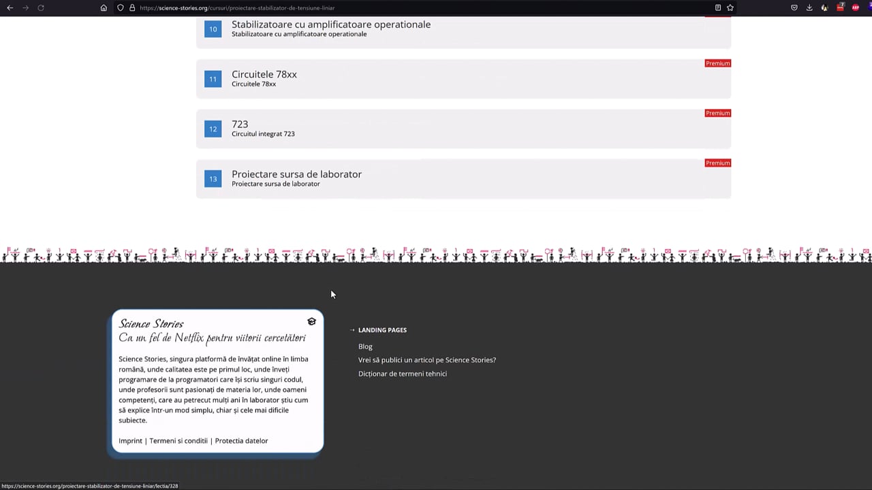Click the LANDING PAGES footer heading
The image size is (872, 490).
click(x=382, y=330)
